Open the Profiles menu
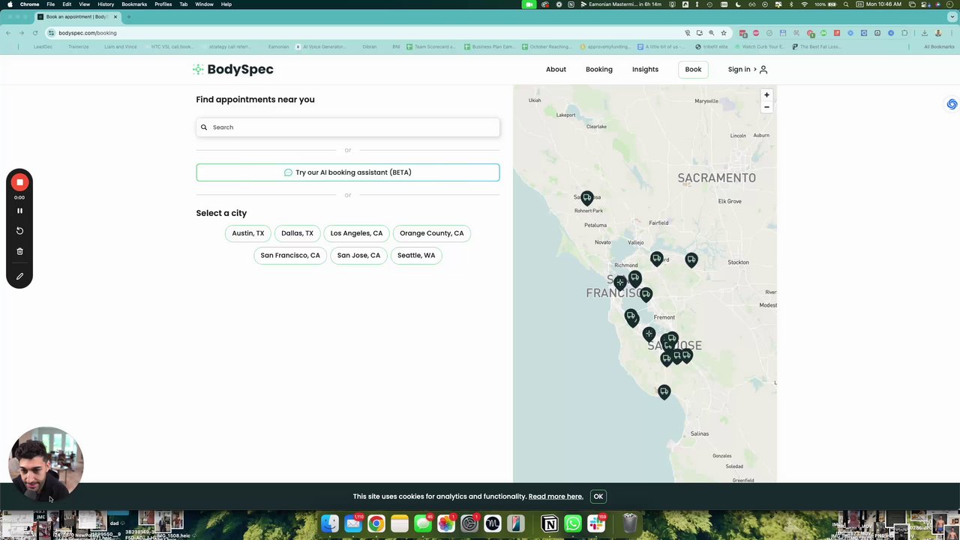This screenshot has width=960, height=540. coord(163,4)
